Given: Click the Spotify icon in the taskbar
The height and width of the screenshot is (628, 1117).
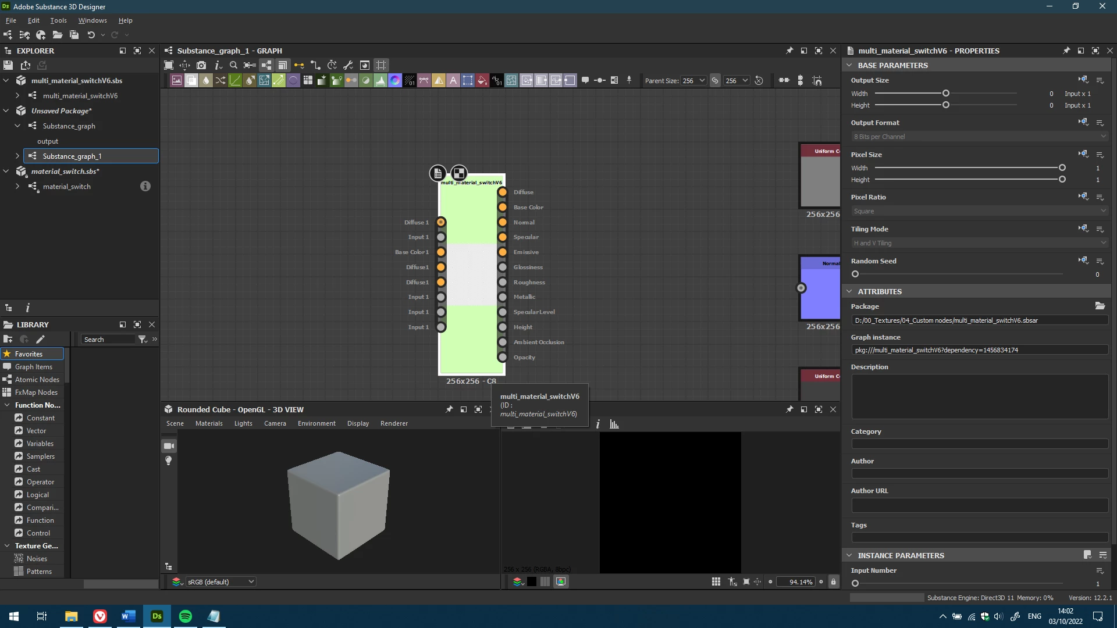Looking at the screenshot, I should coord(186,616).
